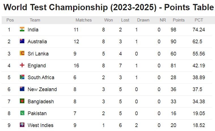Click the Lost column header
The width and height of the screenshot is (215, 131).
(125, 20)
